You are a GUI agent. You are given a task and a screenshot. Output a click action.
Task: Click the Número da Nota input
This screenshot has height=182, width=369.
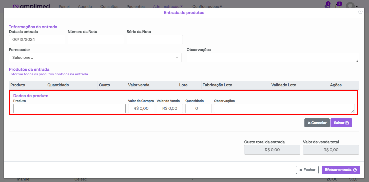click(96, 40)
